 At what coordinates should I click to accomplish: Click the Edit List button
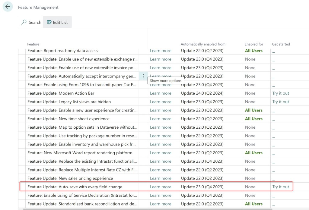point(57,22)
